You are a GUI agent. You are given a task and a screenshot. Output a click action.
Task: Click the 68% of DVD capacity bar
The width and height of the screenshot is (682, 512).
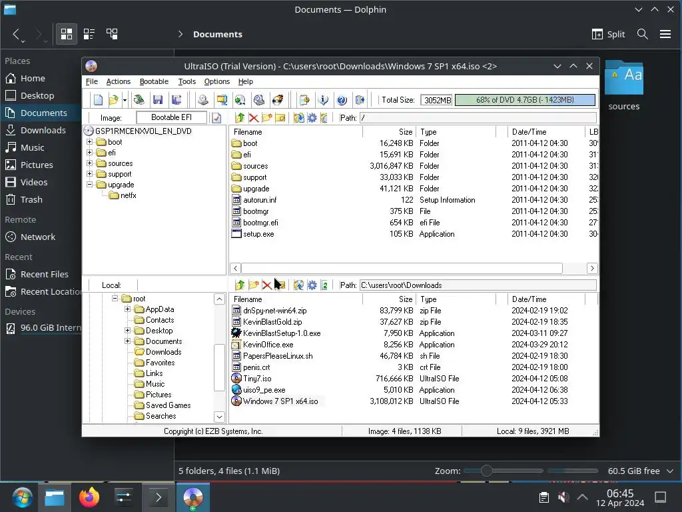[525, 100]
